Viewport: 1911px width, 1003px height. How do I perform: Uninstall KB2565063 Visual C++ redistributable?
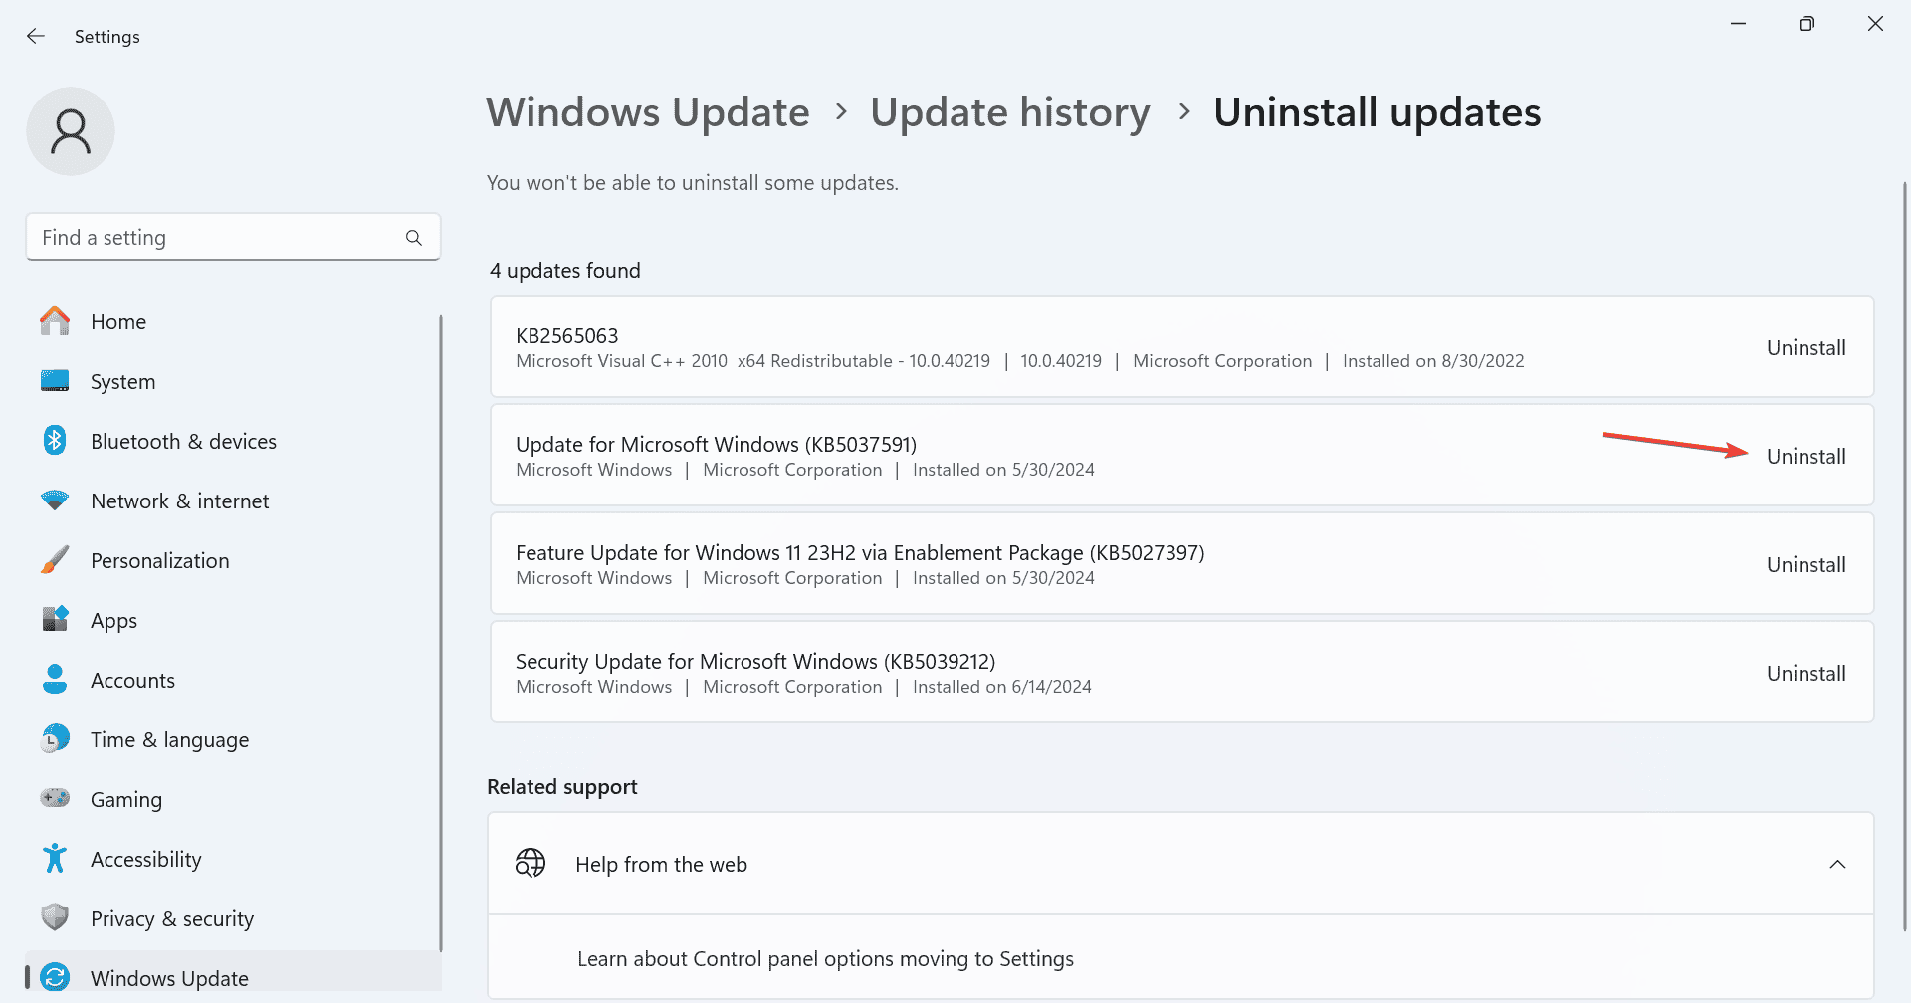click(1805, 348)
